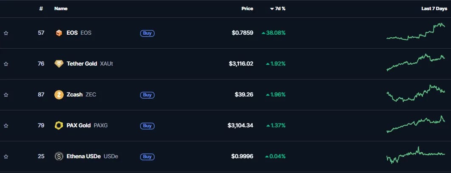Open EOS 7-day price sparkline chart

coord(416,31)
